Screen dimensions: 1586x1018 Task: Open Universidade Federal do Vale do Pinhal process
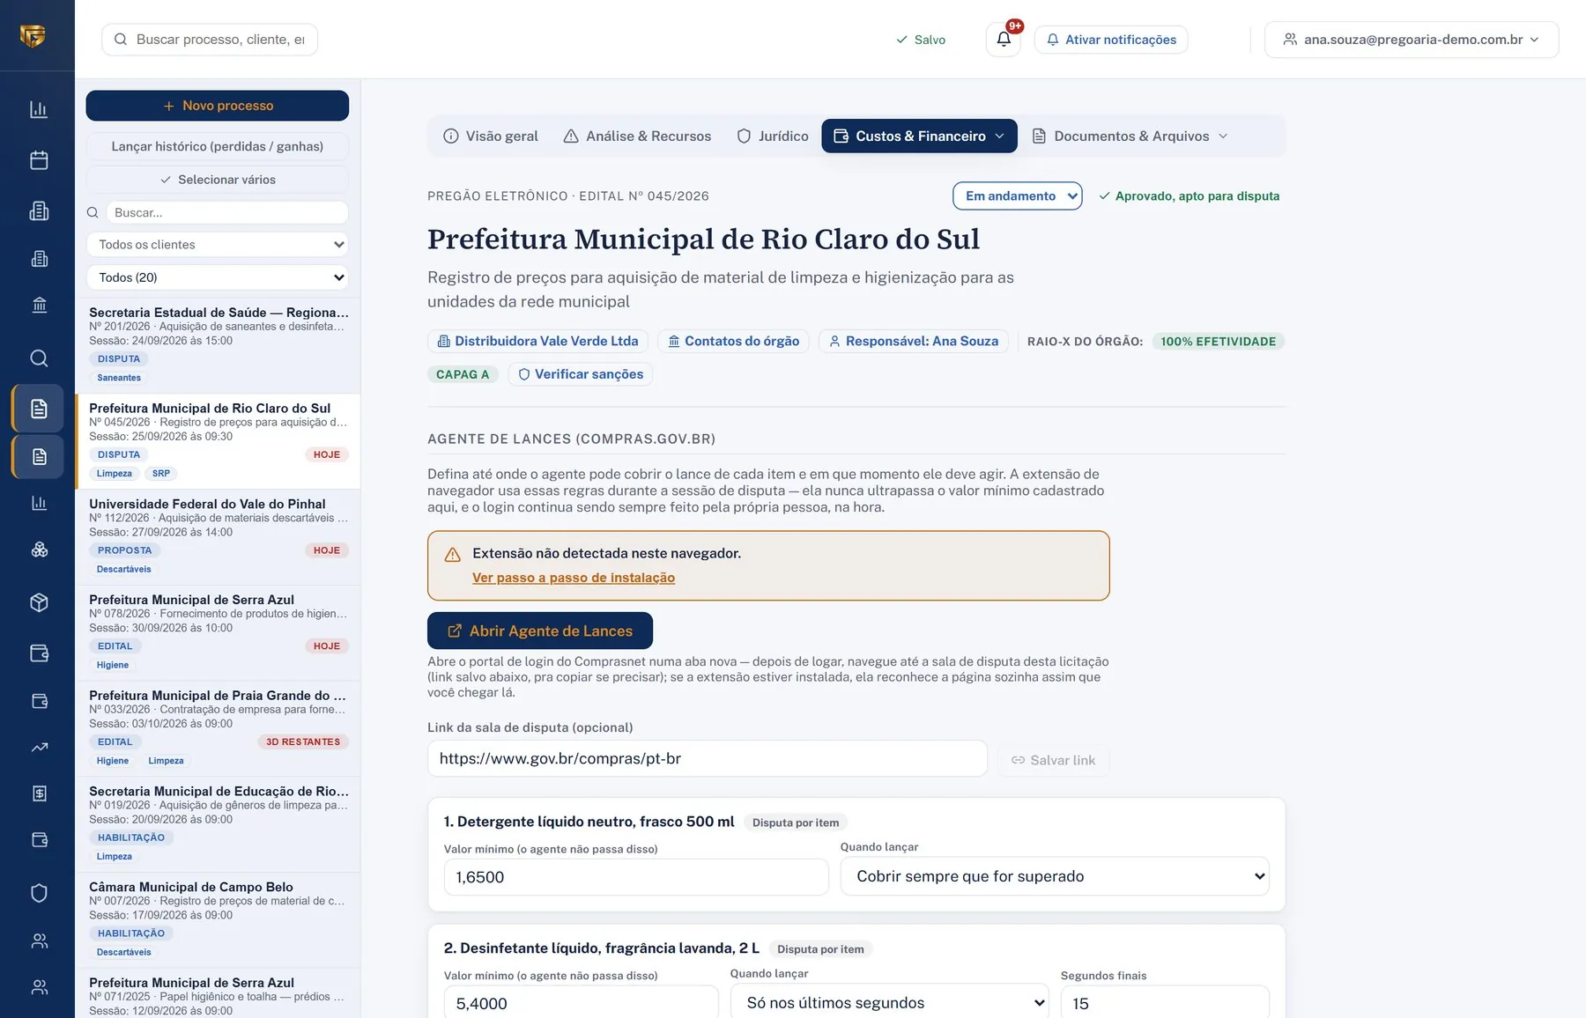pyautogui.click(x=218, y=537)
